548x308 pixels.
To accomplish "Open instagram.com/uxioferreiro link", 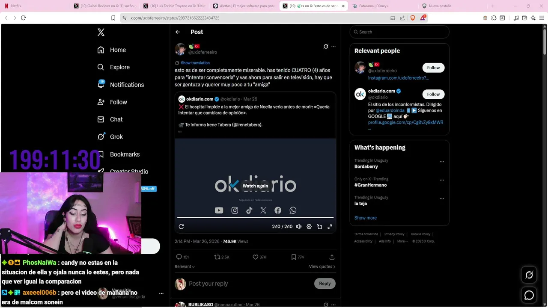I will 399,78.
